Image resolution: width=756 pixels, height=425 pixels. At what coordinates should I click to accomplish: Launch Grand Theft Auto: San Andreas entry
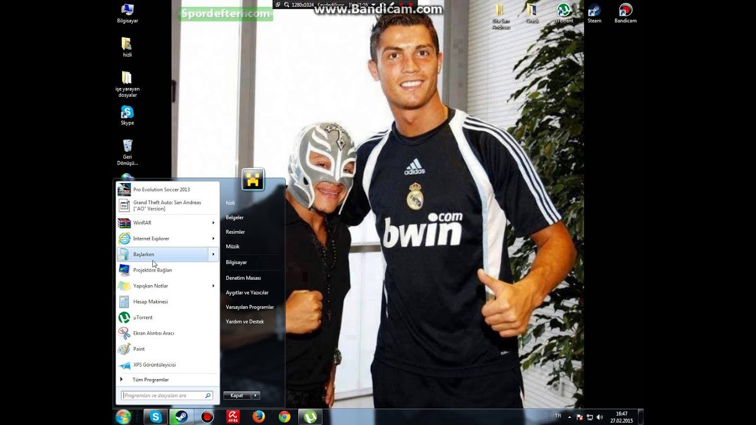(168, 205)
